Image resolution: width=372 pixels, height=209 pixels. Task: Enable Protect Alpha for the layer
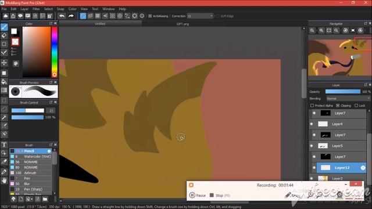click(312, 106)
